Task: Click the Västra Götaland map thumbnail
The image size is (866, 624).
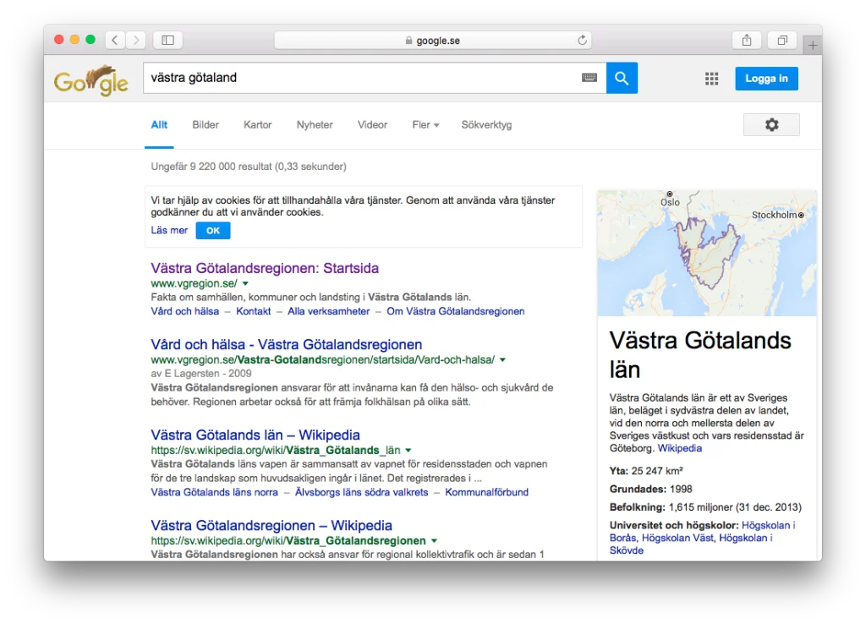Action: pyautogui.click(x=706, y=253)
